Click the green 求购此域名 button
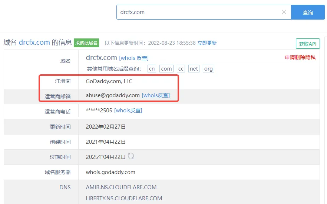 [86, 43]
